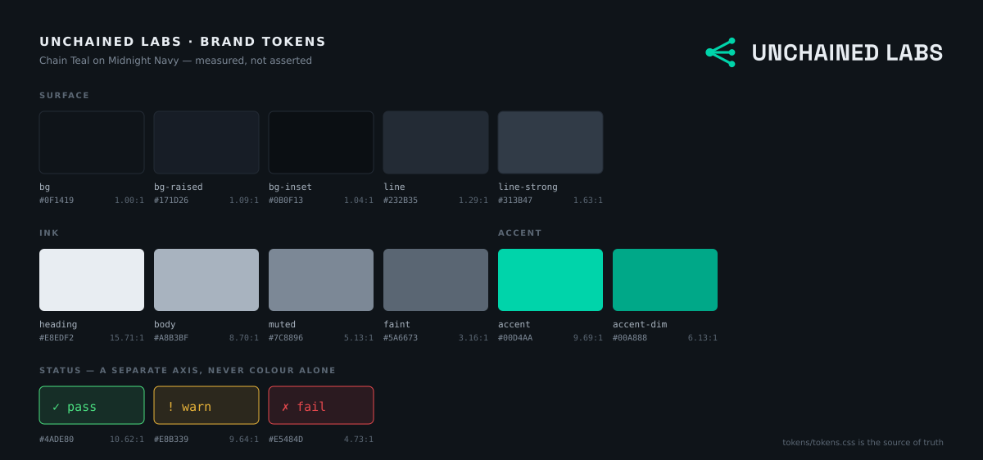Click the hex value #E8B339

pos(171,440)
